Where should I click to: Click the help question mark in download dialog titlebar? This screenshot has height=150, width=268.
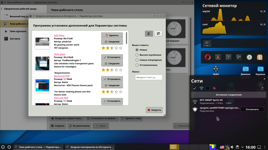(154, 16)
